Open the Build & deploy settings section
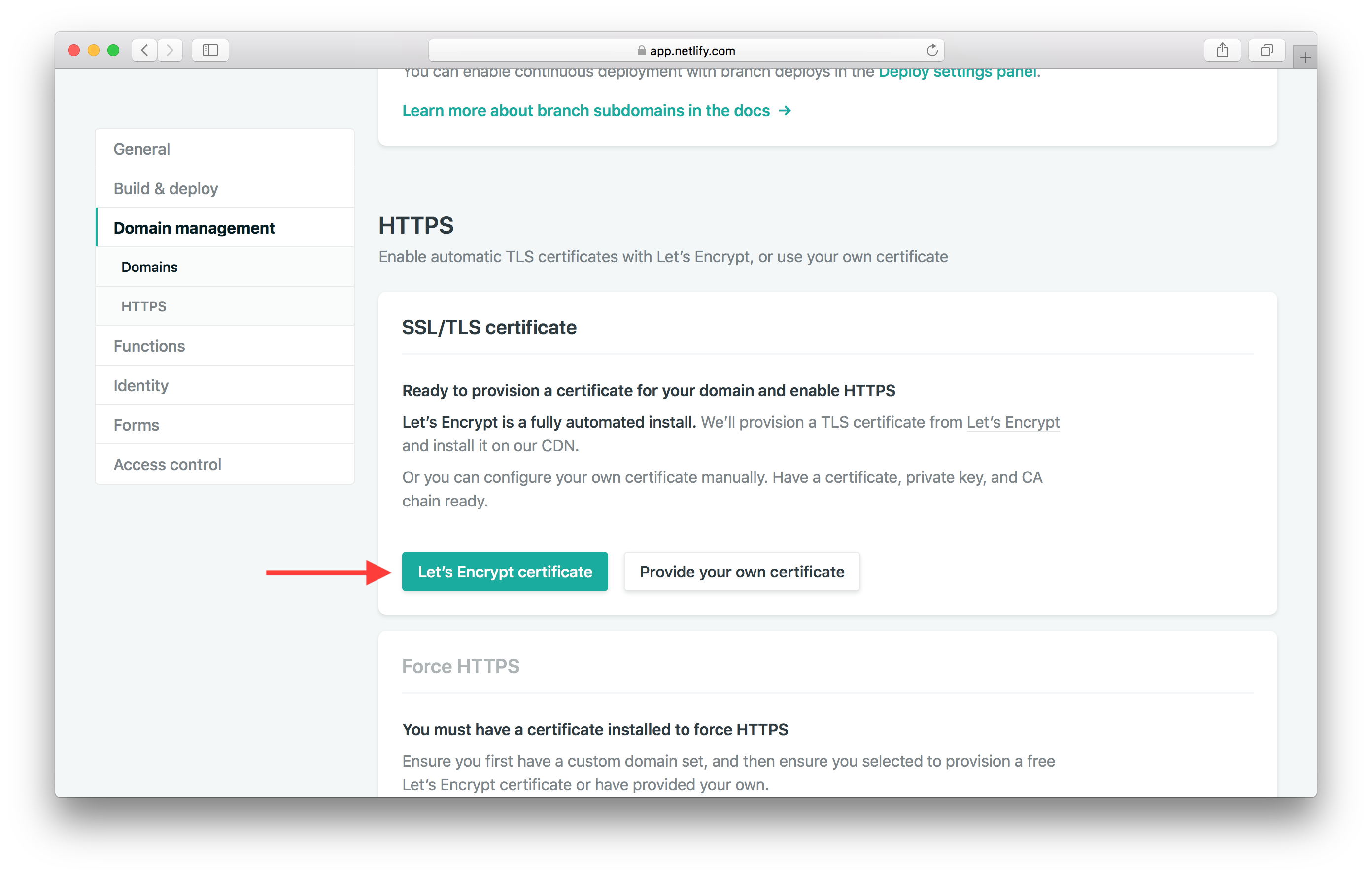The image size is (1372, 876). tap(166, 188)
